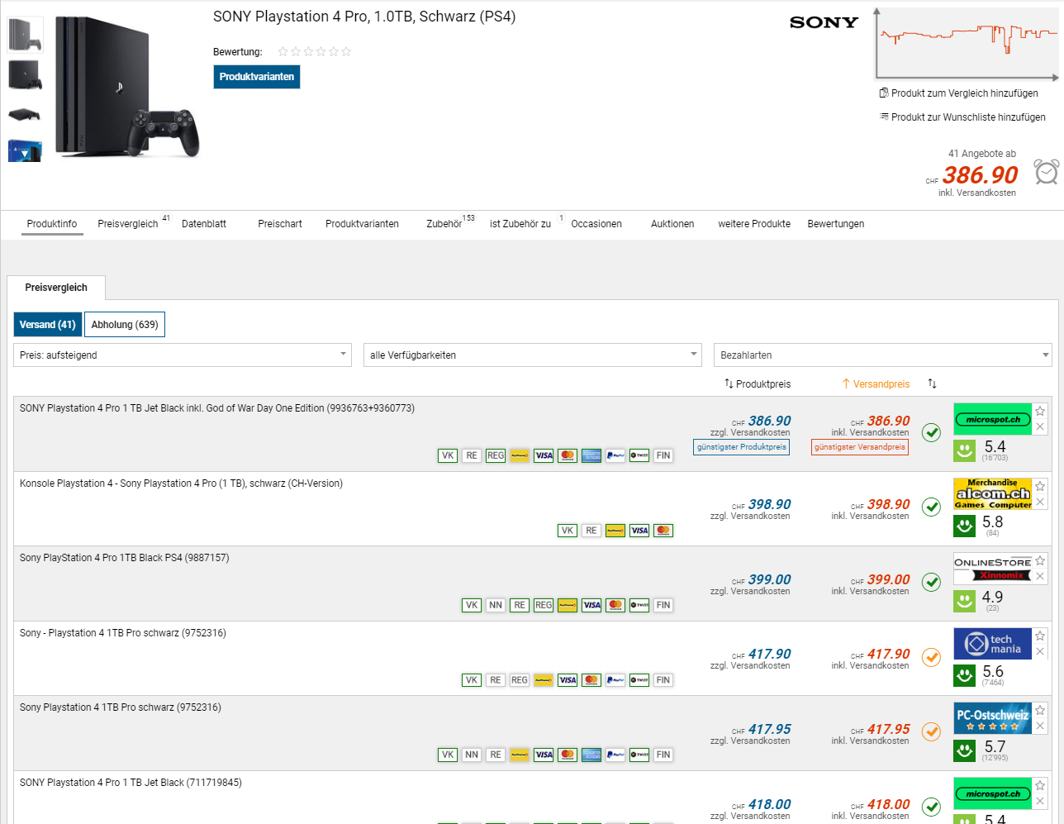Toggle favorite star on Xinnomix Onlinestore offer
The image size is (1064, 824).
[x=1040, y=560]
